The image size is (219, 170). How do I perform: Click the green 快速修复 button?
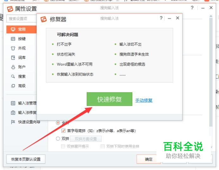[109, 99]
